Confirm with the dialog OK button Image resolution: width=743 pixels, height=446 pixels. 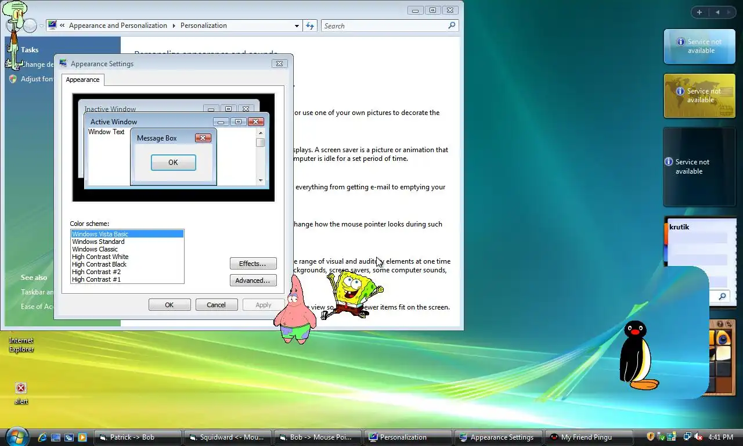tap(169, 305)
